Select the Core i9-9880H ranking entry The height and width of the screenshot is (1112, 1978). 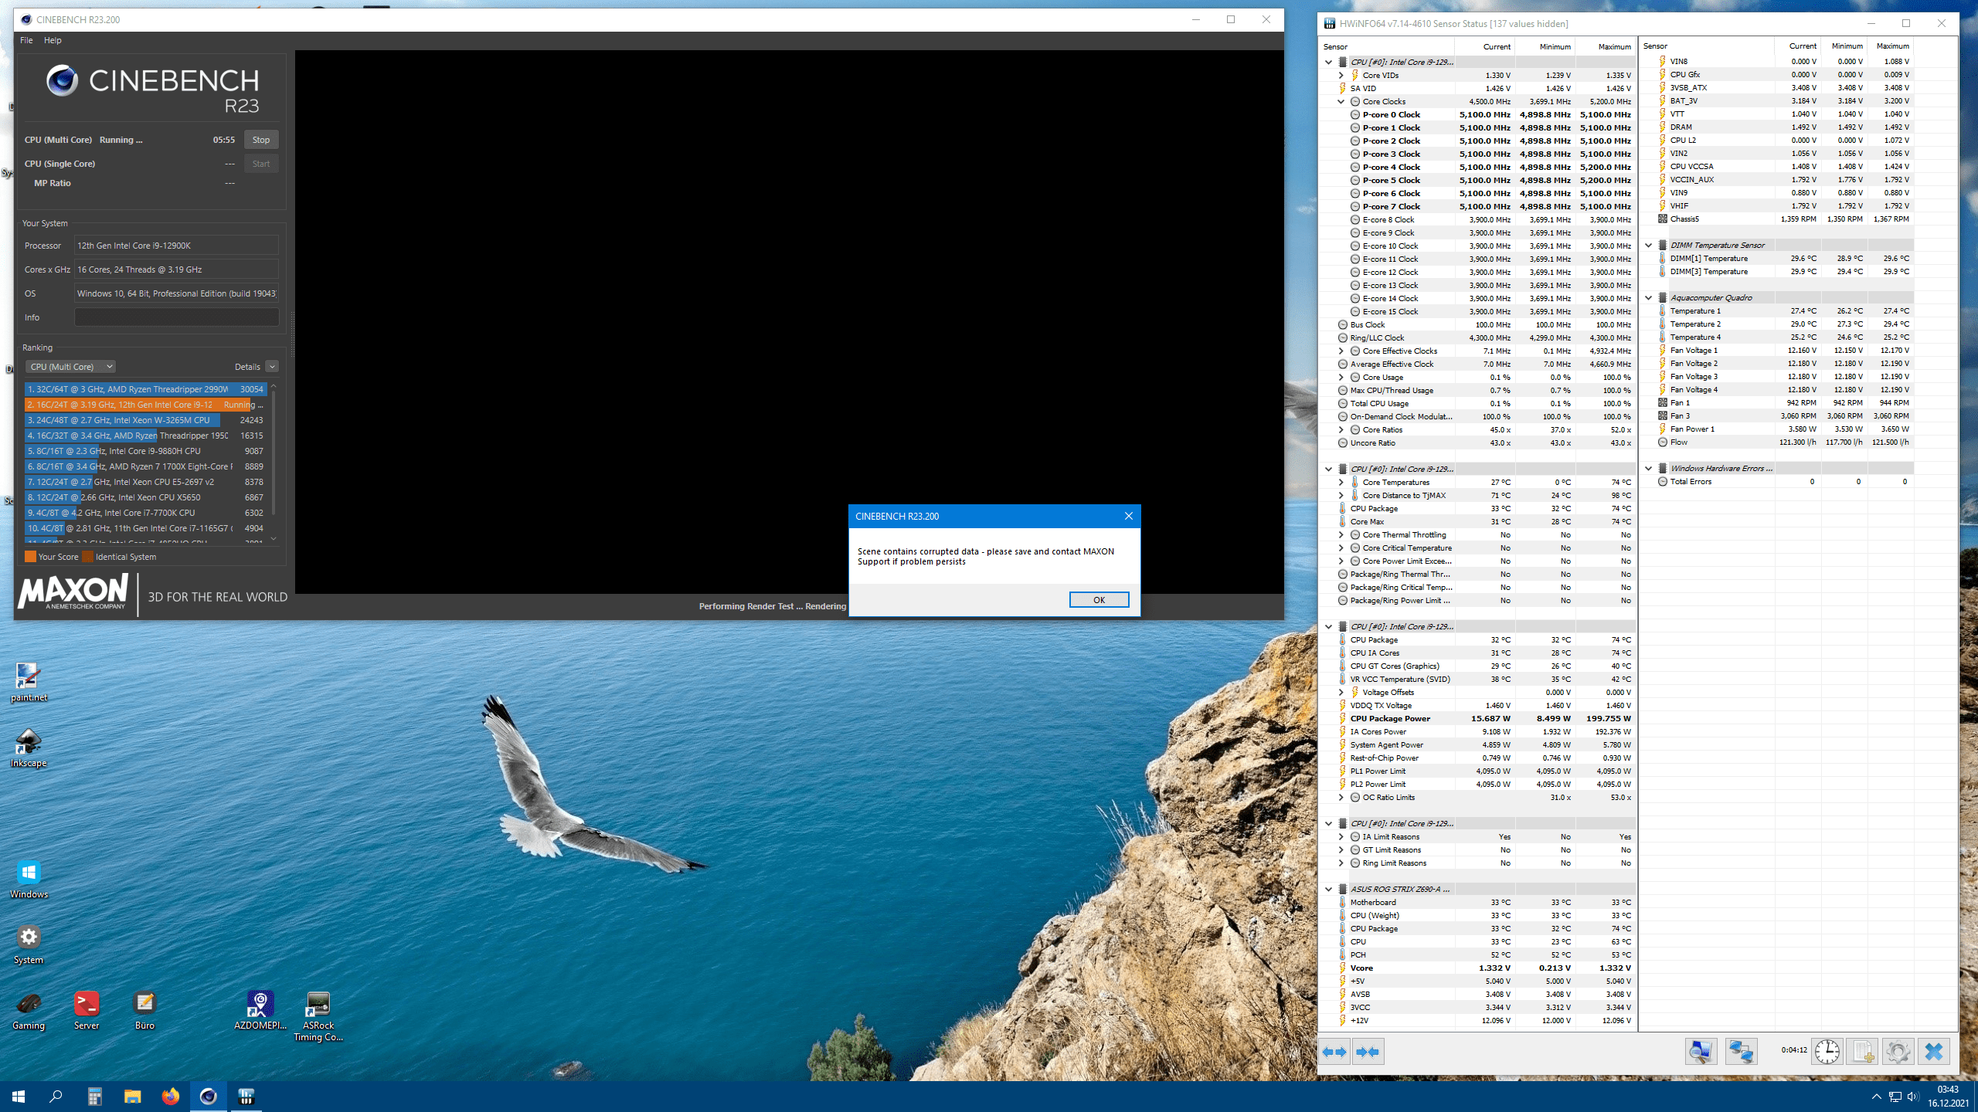pyautogui.click(x=145, y=451)
